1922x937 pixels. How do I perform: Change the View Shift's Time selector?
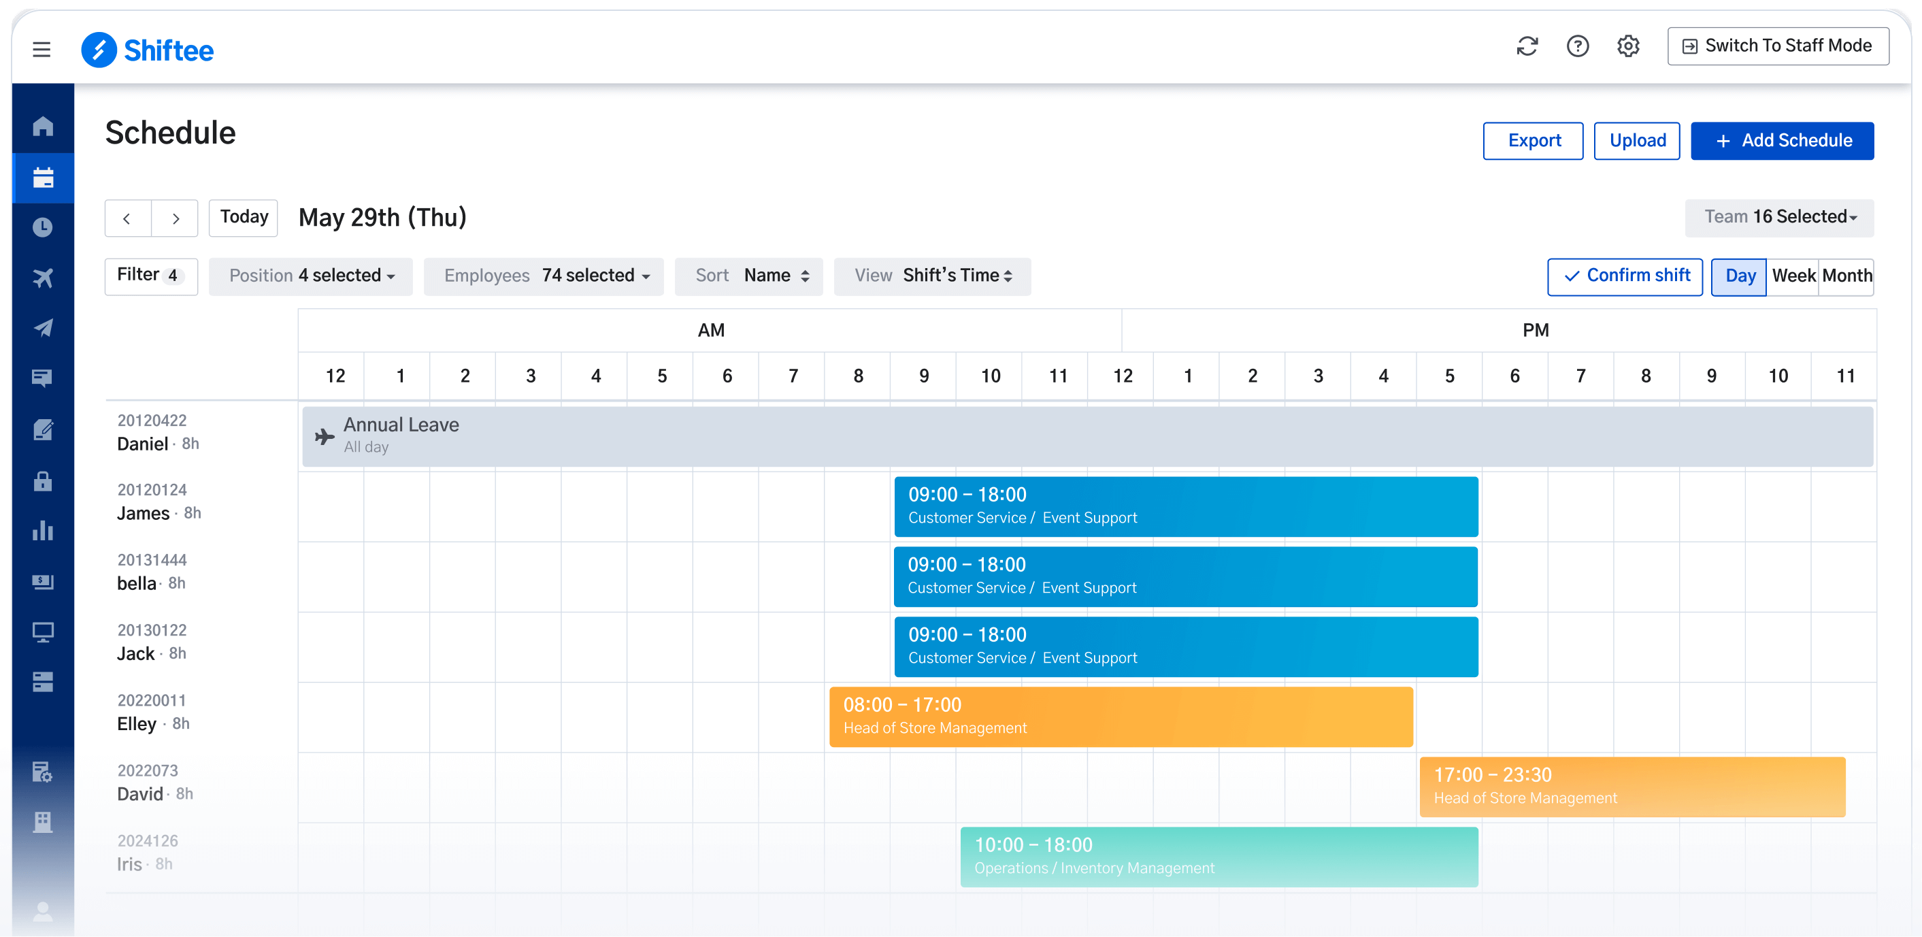[932, 276]
